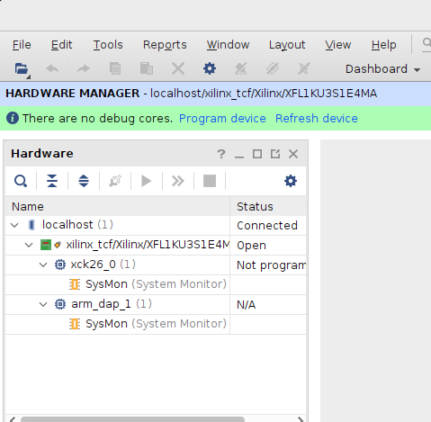Open the Layout menu
Viewport: 431px width, 422px height.
(x=287, y=45)
